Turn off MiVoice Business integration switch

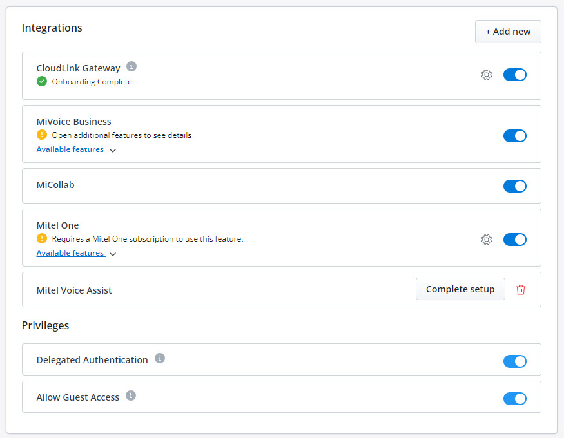coord(515,136)
